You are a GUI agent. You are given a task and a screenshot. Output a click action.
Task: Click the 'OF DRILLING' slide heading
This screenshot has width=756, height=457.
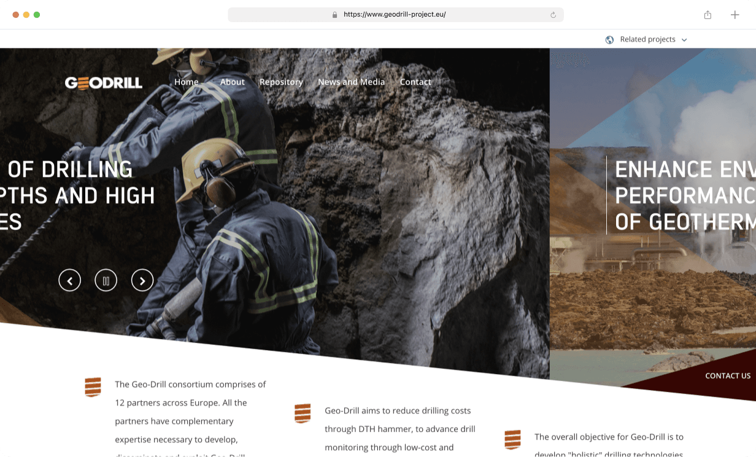pyautogui.click(x=70, y=170)
